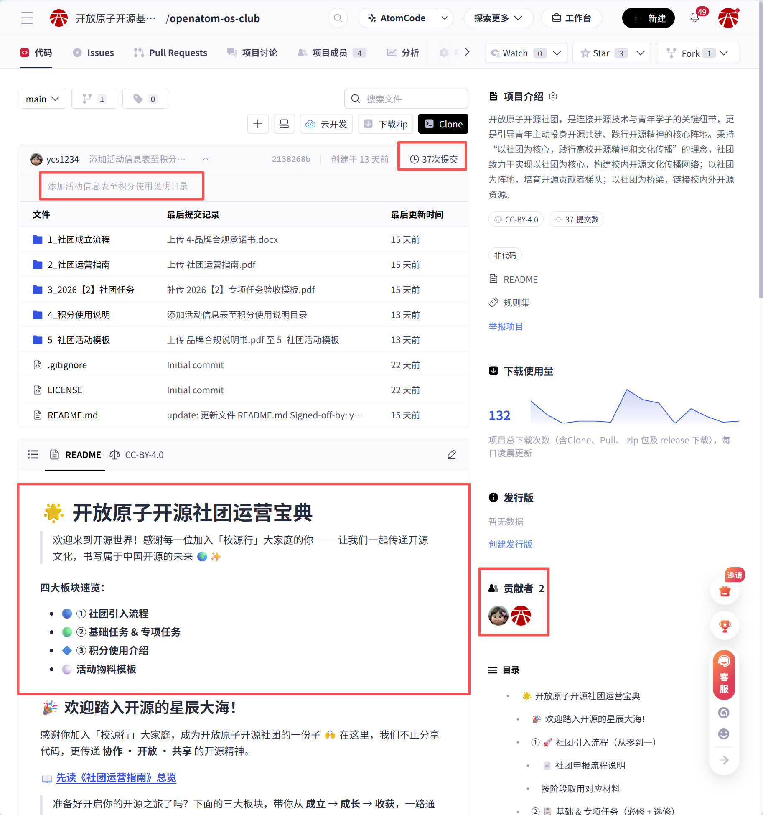Click the 创建发行版 link
This screenshot has width=763, height=815.
[510, 544]
